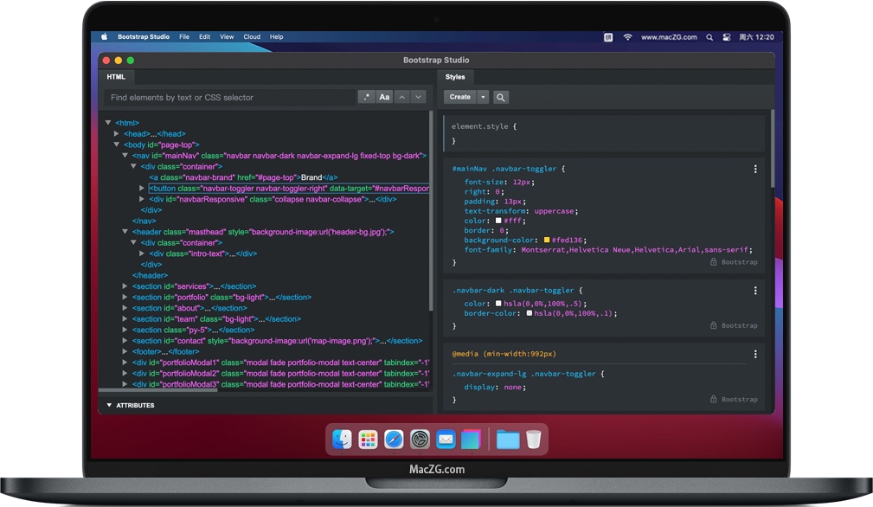Open the Edit menu
This screenshot has height=507, width=873.
coord(204,37)
